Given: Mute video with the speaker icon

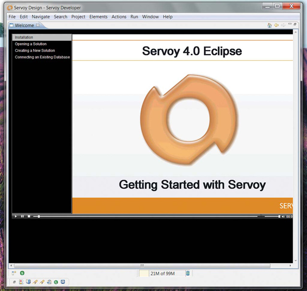Looking at the screenshot, I should click(283, 216).
